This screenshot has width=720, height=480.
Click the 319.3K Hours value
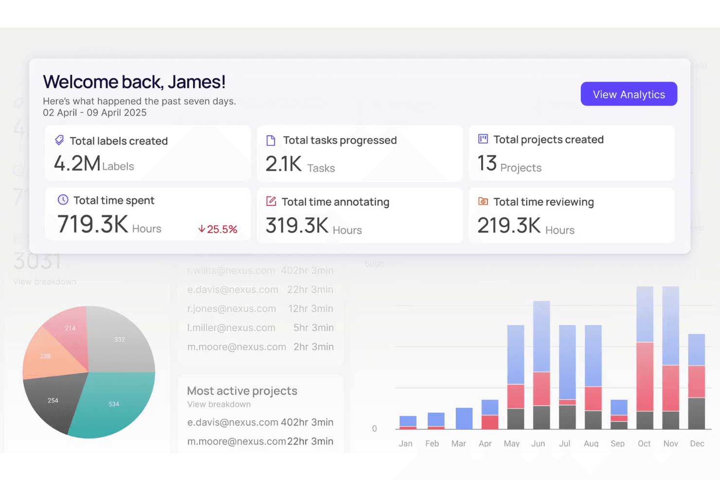(x=314, y=226)
